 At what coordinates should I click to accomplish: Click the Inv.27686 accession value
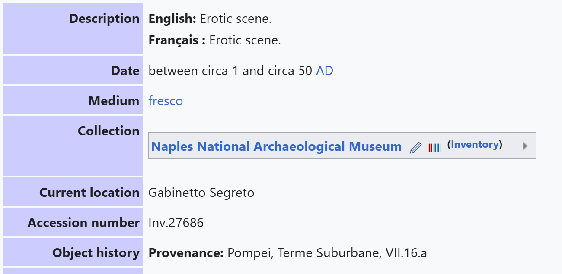tap(176, 223)
